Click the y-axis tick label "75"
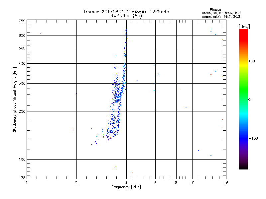The height and width of the screenshot is (199, 266). [x=23, y=178]
